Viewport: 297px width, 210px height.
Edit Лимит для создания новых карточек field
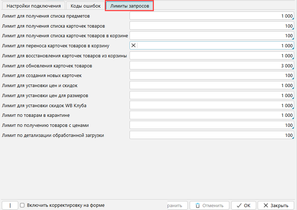coord(212,76)
